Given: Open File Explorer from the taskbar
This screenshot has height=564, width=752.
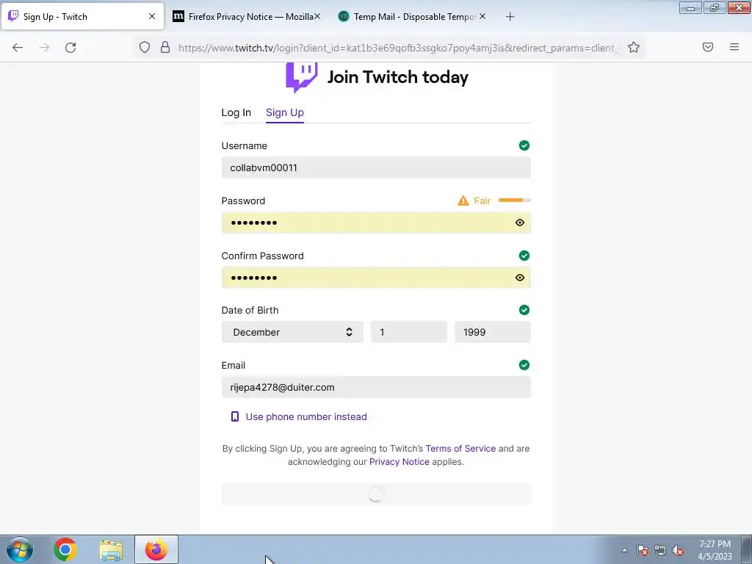Looking at the screenshot, I should click(111, 550).
